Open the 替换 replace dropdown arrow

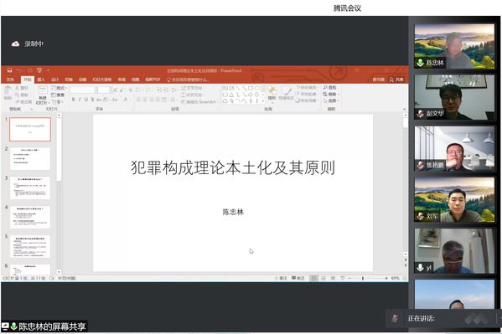[x=339, y=94]
